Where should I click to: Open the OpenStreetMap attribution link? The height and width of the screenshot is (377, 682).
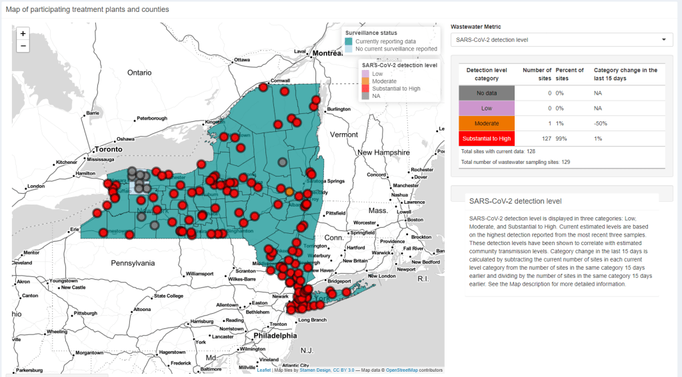coord(402,370)
